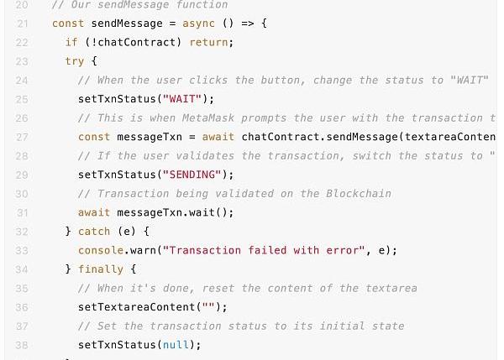Click the sendMessage function name on line 21
Screen dimensions: 504x360
[127, 23]
